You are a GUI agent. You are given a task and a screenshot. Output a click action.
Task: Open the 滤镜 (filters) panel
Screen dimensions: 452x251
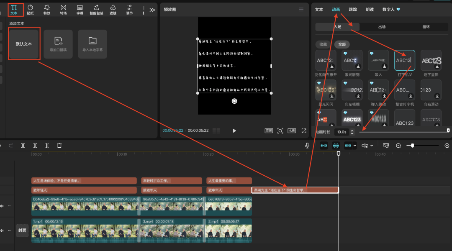coord(113,9)
